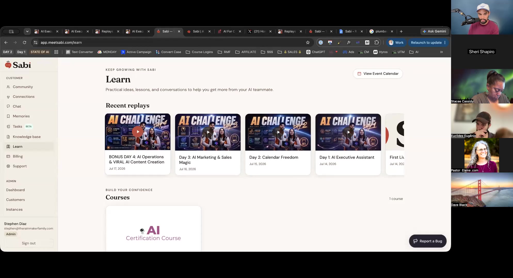Play the Day 3 AI Marketing replay

tap(208, 132)
